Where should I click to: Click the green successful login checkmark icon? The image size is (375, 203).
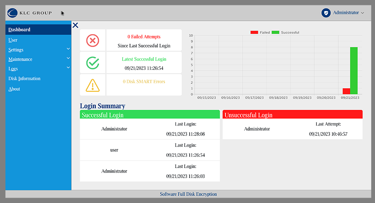[x=92, y=63]
